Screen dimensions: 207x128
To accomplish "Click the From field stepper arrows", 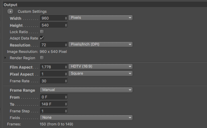I will click(x=66, y=97).
